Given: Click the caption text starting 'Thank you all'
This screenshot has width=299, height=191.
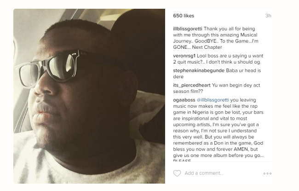Looking at the screenshot, I should (216, 38).
